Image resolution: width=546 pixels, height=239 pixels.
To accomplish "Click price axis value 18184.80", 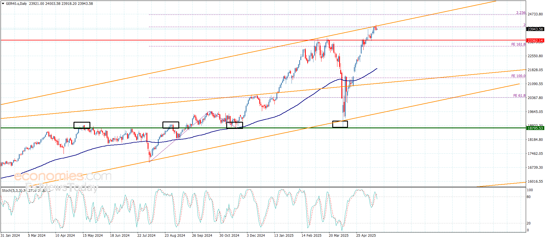I will [535, 140].
